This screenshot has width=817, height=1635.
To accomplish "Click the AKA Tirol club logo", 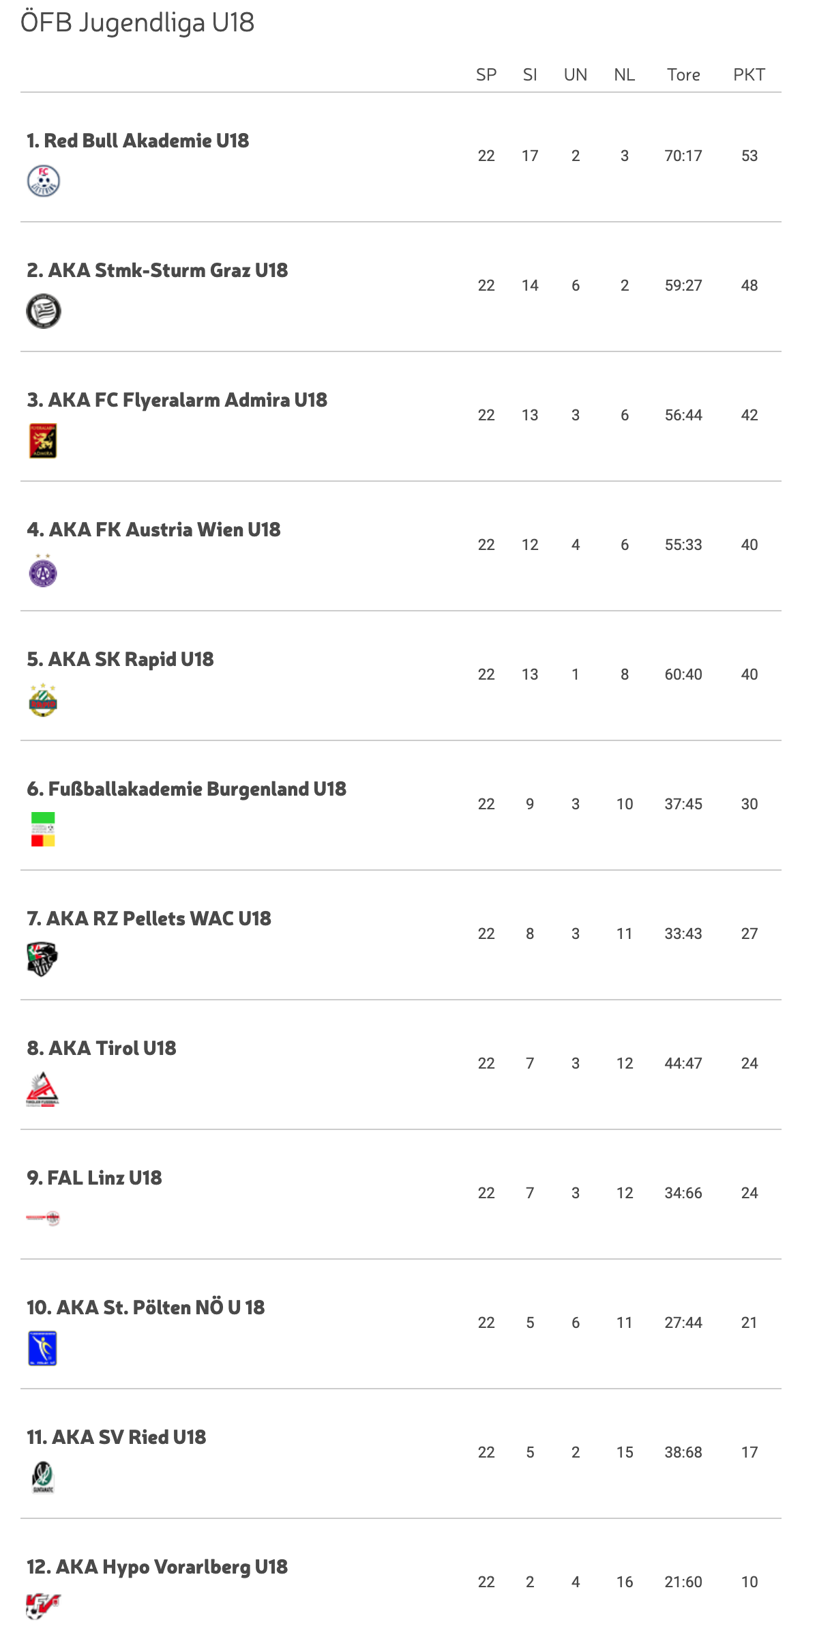I will point(43,1089).
